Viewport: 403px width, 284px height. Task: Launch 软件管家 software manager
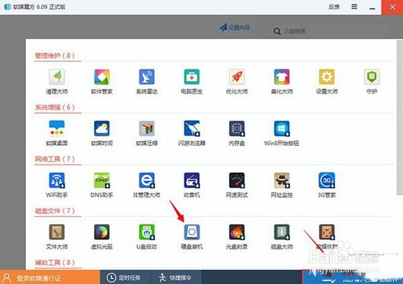click(102, 82)
